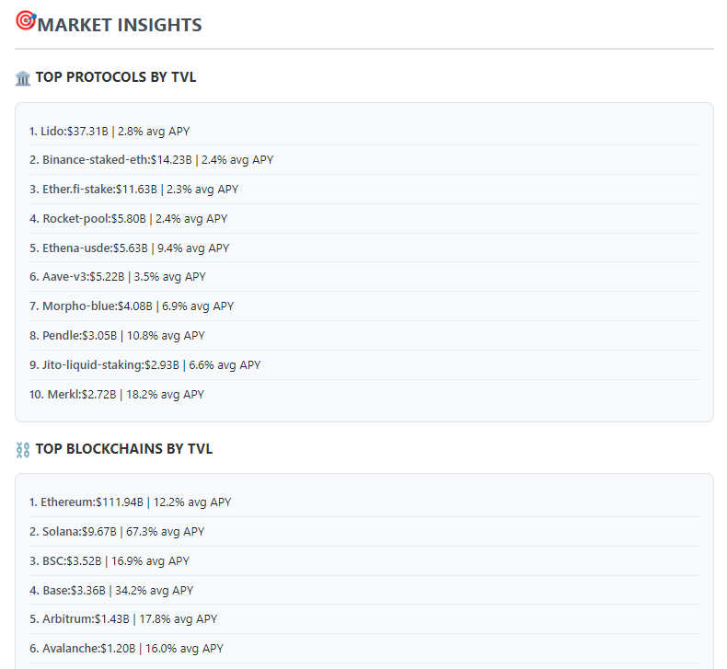Click the chain links icon near Top Blockchains
This screenshot has height=669, width=727.
(x=23, y=450)
